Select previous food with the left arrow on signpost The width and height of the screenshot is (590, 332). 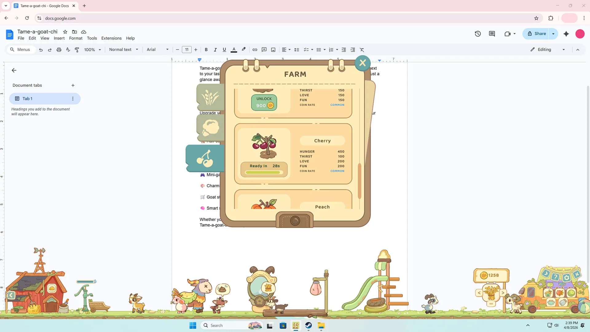pyautogui.click(x=479, y=293)
